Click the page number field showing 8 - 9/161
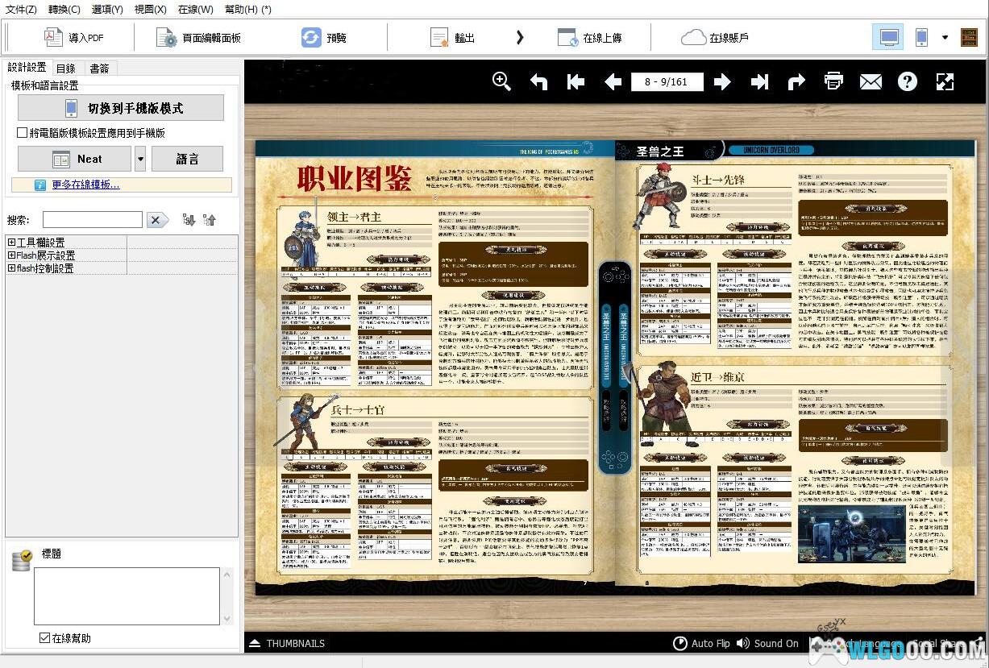 pos(667,81)
